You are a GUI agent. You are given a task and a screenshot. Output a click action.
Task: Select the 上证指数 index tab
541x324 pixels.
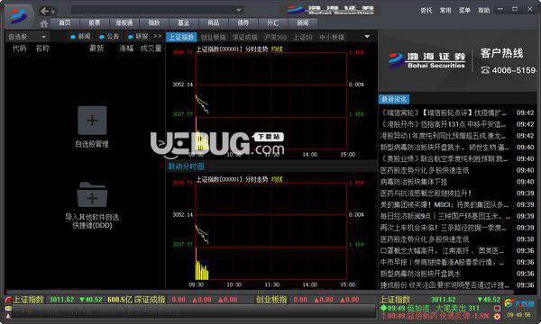click(181, 37)
